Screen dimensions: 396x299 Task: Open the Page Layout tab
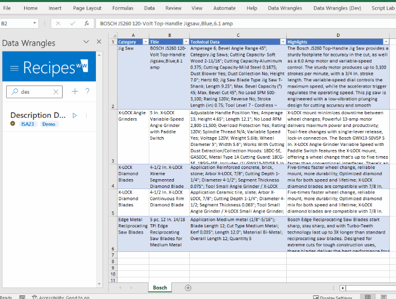pyautogui.click(x=87, y=8)
